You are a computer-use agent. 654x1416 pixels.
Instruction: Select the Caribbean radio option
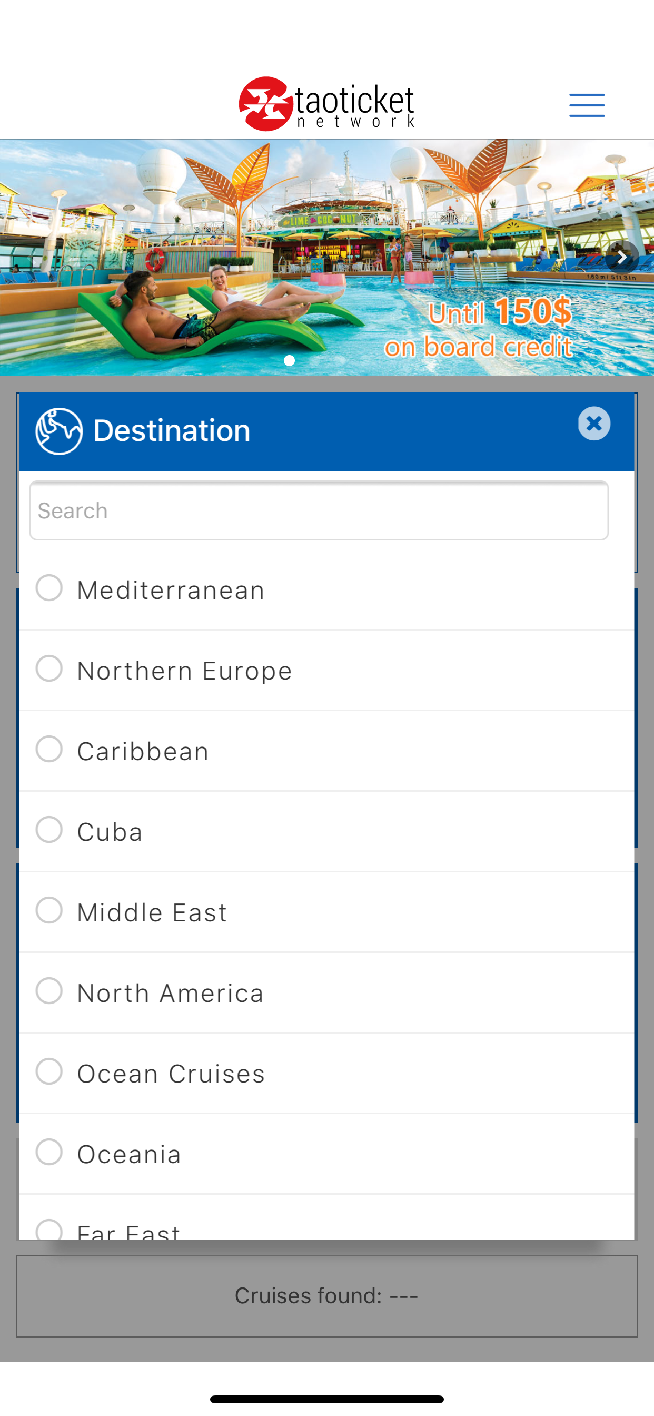(49, 749)
